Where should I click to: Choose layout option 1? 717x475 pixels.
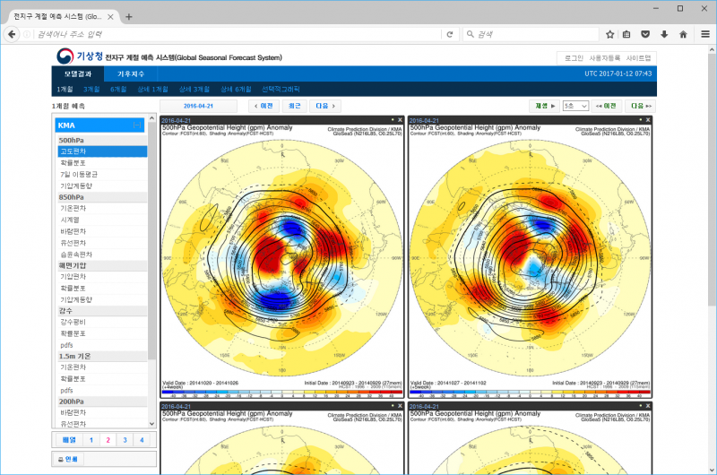91,440
